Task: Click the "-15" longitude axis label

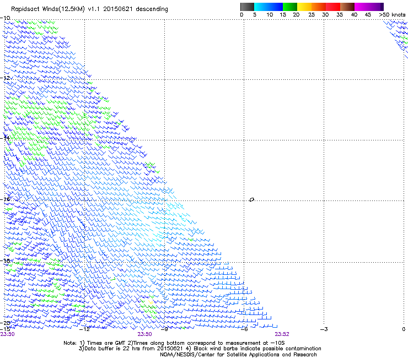Action: (5, 329)
